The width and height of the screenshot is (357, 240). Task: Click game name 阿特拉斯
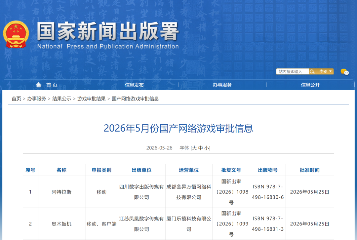pyautogui.click(x=61, y=192)
